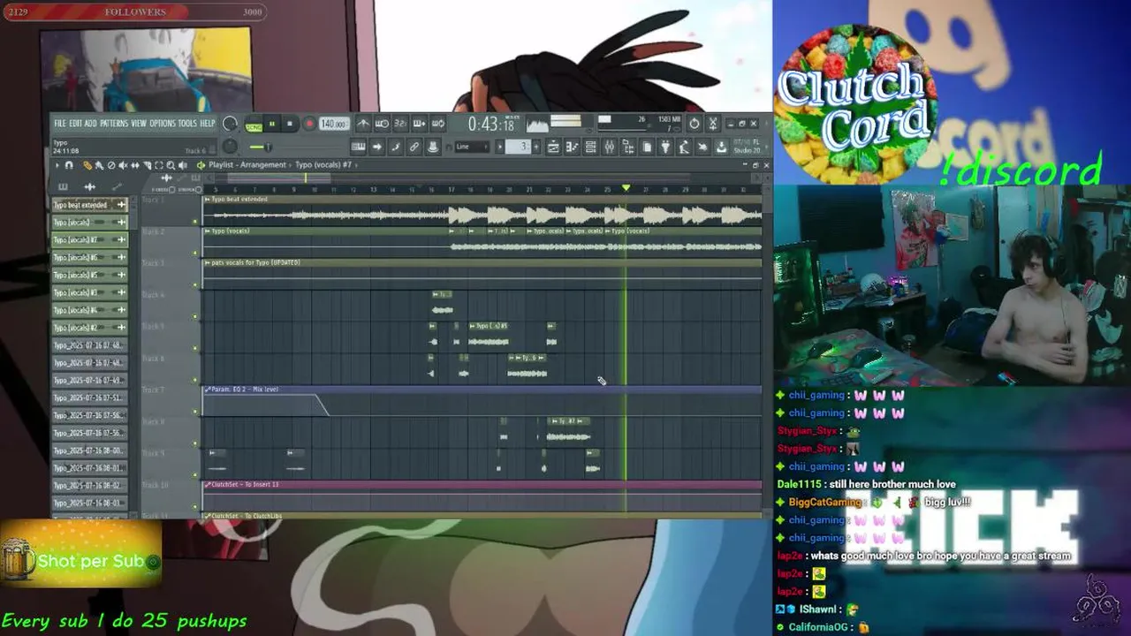Select Typo (vocals) #7 in picker
Image resolution: width=1131 pixels, height=636 pixels.
(x=89, y=240)
